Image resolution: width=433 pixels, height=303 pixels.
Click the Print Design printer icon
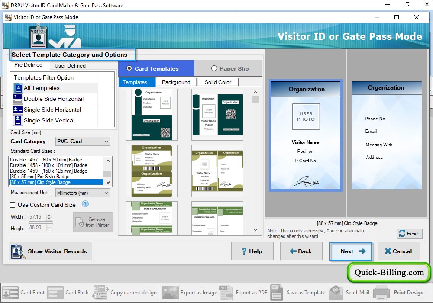(381, 293)
